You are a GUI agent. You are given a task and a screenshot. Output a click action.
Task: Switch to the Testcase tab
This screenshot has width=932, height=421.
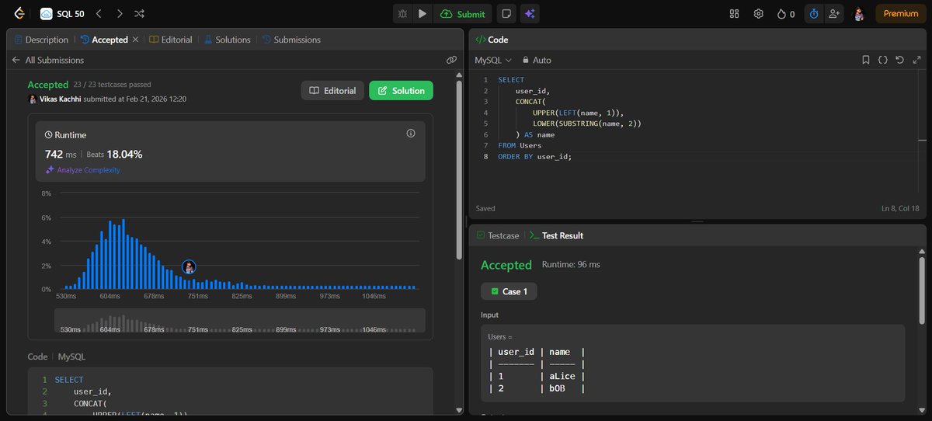tap(497, 235)
